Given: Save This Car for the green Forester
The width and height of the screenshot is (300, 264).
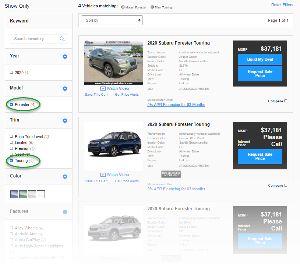Looking at the screenshot, I should coord(96,95).
